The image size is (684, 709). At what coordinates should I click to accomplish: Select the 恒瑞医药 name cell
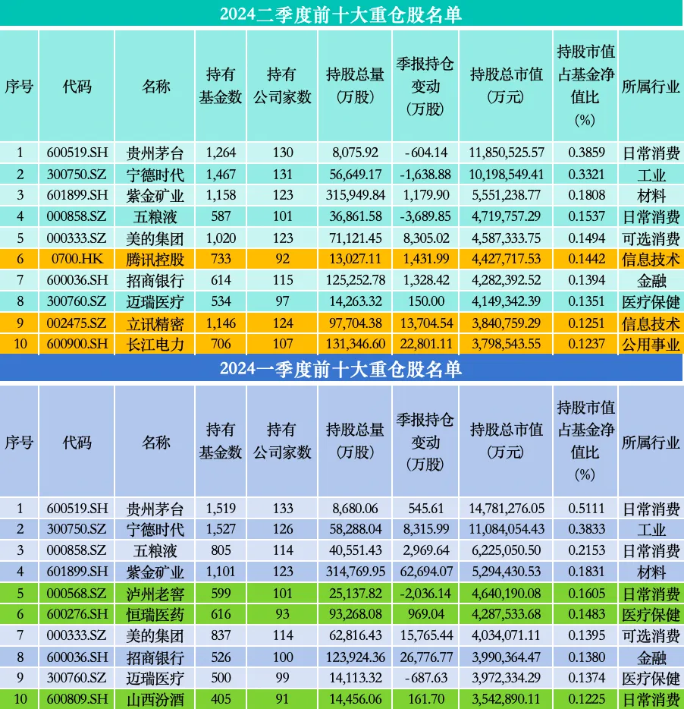(x=155, y=614)
